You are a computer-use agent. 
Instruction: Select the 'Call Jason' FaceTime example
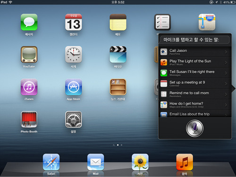(x=195, y=52)
